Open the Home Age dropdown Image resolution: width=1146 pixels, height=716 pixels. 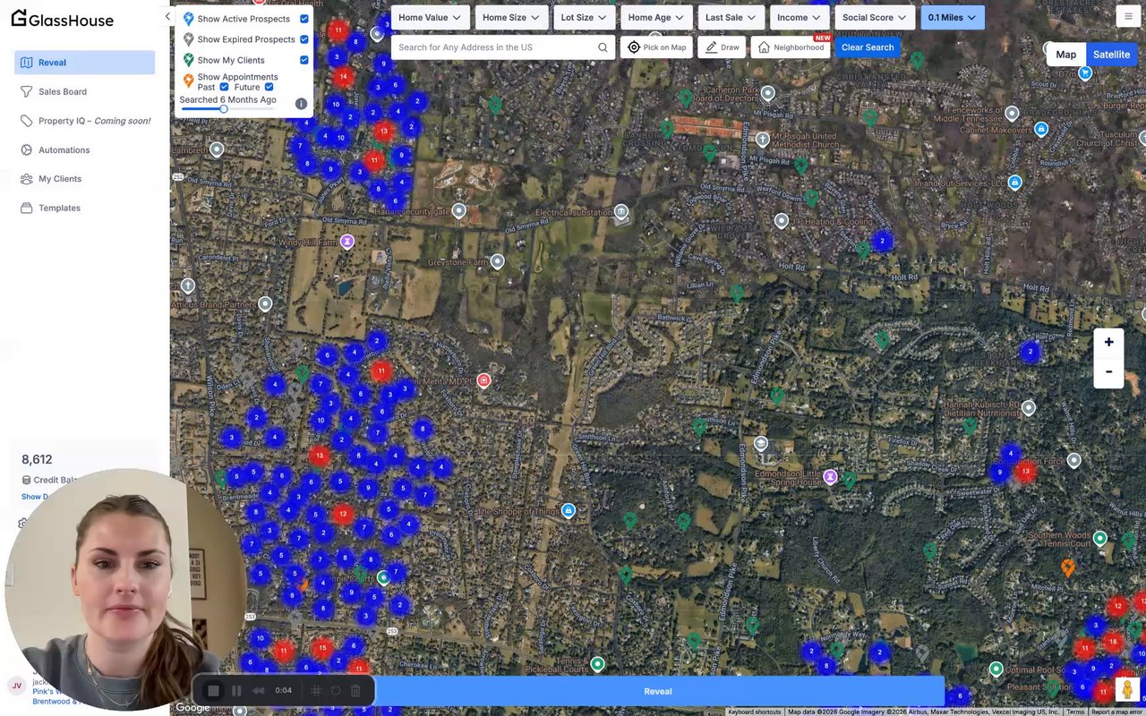click(x=656, y=17)
